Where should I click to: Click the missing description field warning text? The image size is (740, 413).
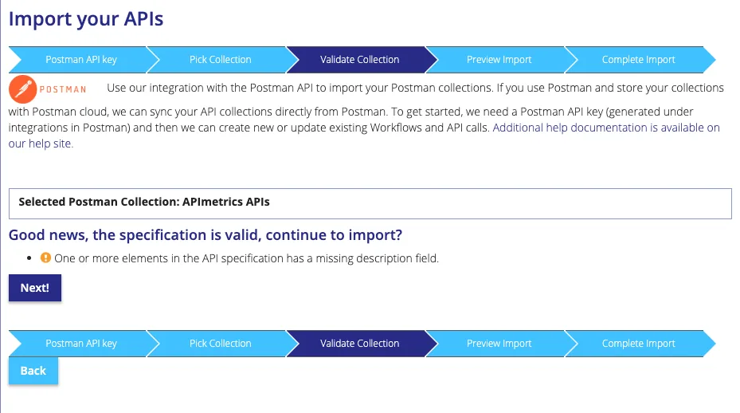246,258
